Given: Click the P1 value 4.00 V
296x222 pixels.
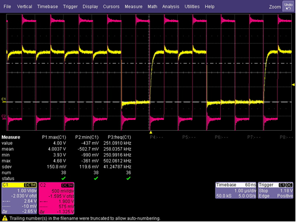Looking at the screenshot, I should coord(59,143).
